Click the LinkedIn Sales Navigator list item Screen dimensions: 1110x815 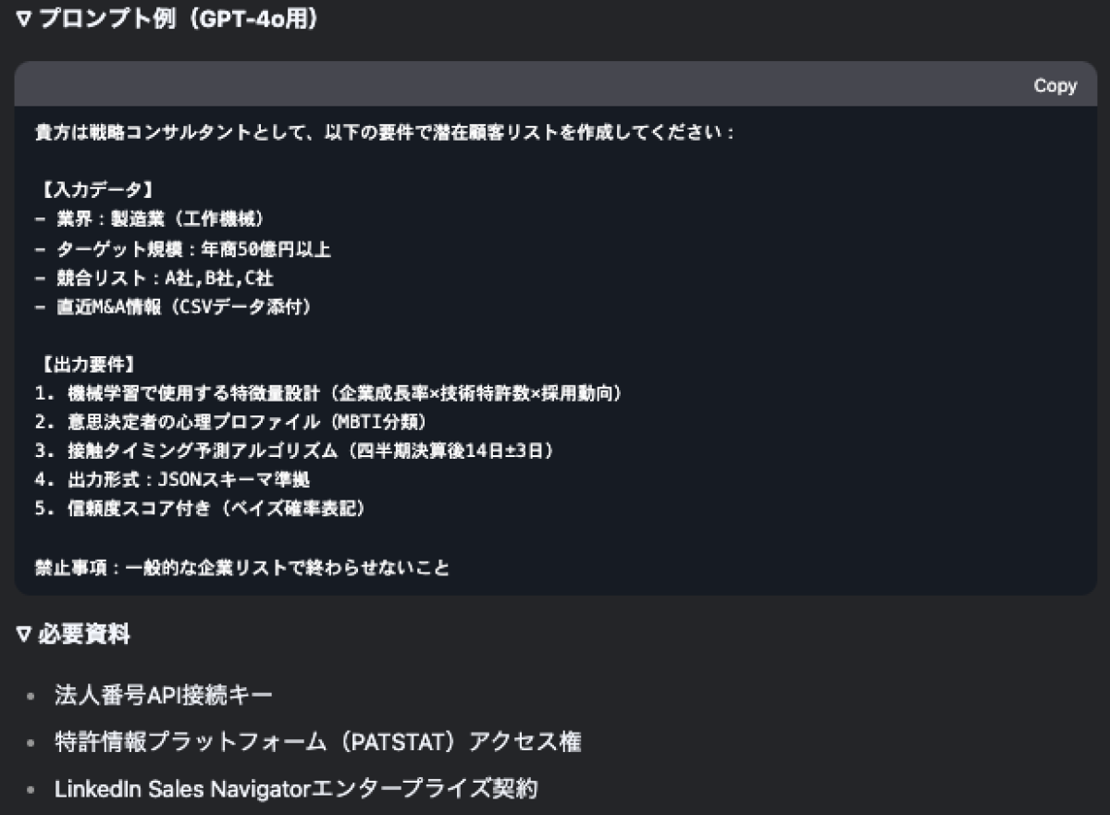295,789
